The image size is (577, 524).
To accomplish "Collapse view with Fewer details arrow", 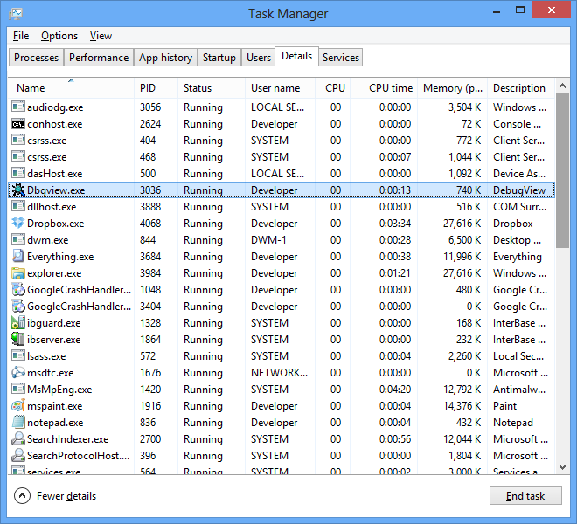I will tap(23, 496).
